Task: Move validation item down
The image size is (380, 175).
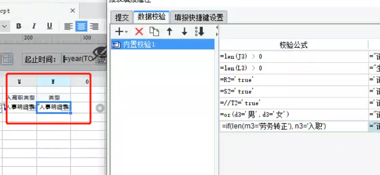Action: [185, 31]
